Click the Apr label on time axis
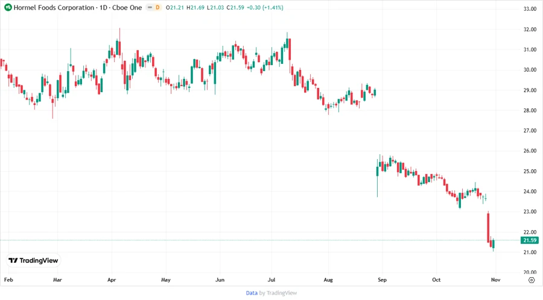 click(112, 280)
